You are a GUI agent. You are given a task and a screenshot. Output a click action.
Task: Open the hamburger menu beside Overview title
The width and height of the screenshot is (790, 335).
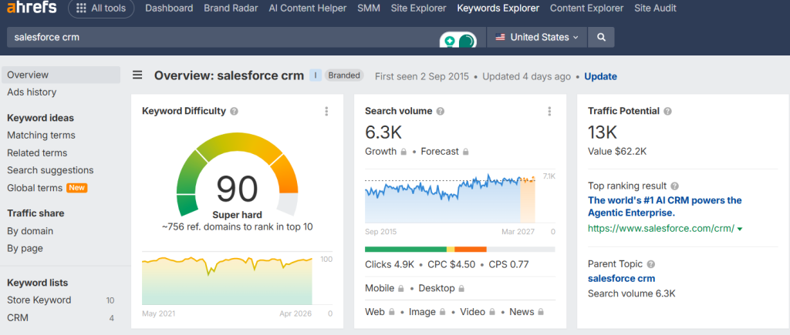tap(137, 75)
